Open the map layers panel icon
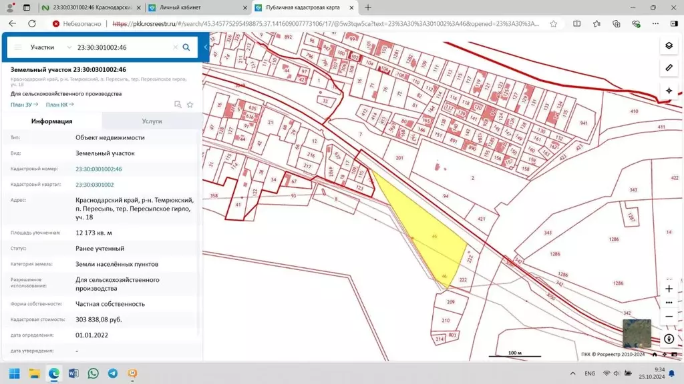Image resolution: width=684 pixels, height=384 pixels. coord(669,45)
